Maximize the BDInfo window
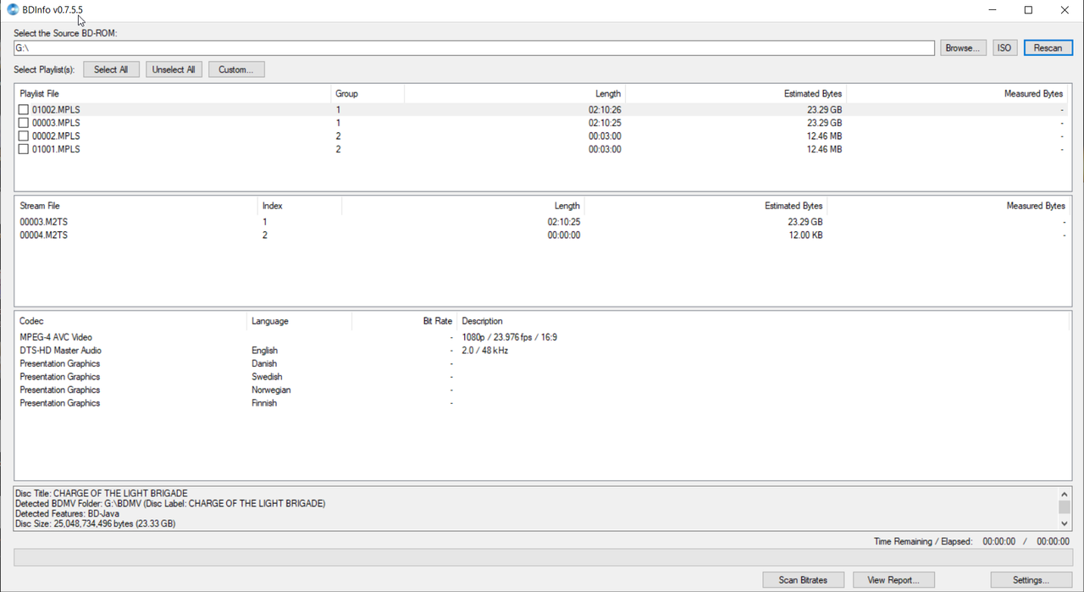1084x592 pixels. point(1028,10)
